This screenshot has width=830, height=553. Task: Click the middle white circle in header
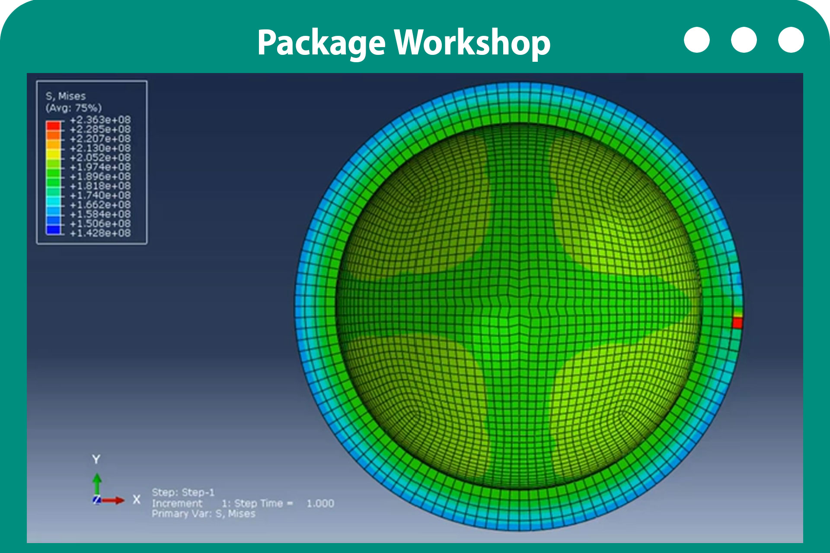744,40
